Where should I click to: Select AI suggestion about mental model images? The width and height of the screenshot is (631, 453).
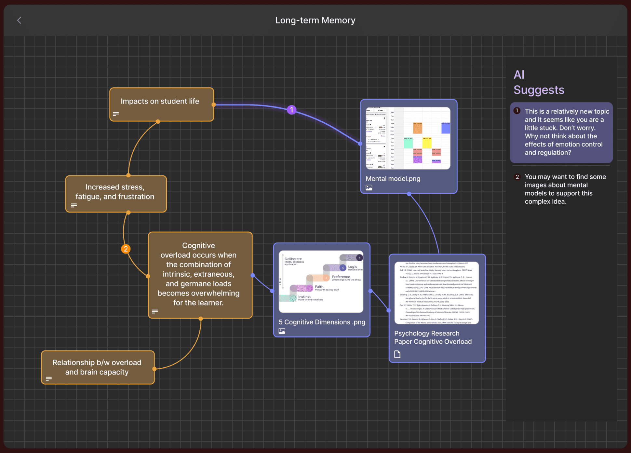(x=561, y=189)
